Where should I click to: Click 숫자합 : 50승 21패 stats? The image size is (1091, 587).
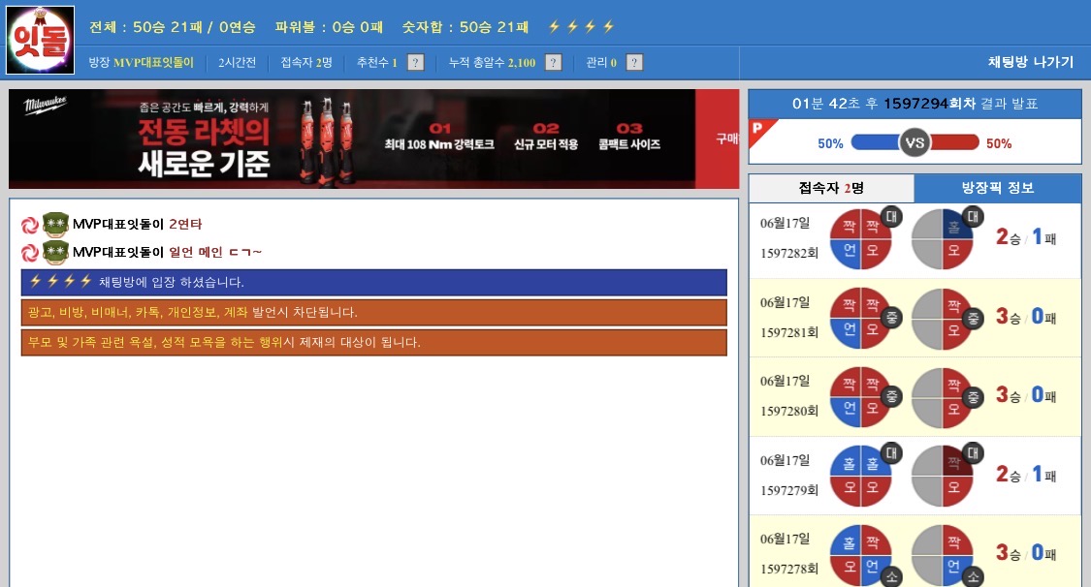(x=465, y=27)
